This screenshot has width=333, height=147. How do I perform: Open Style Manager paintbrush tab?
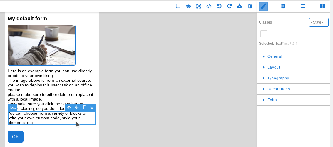coord(263,6)
